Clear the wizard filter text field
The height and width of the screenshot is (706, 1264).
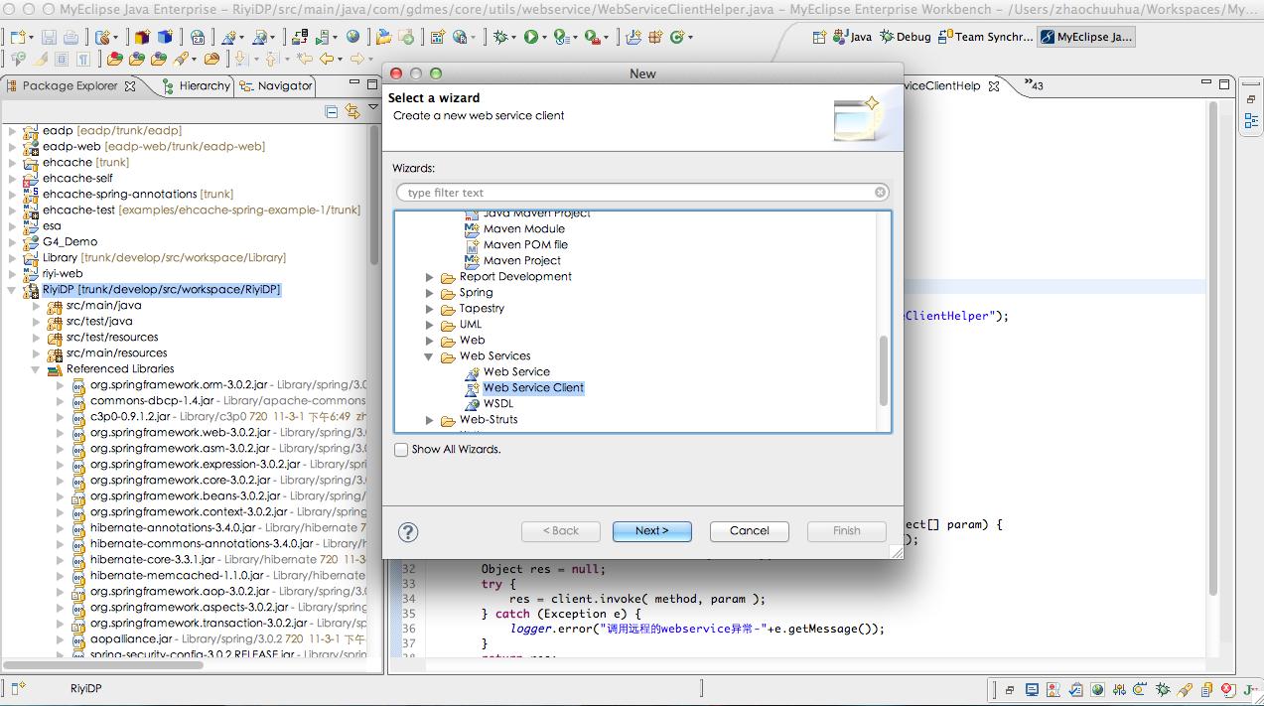pyautogui.click(x=880, y=193)
